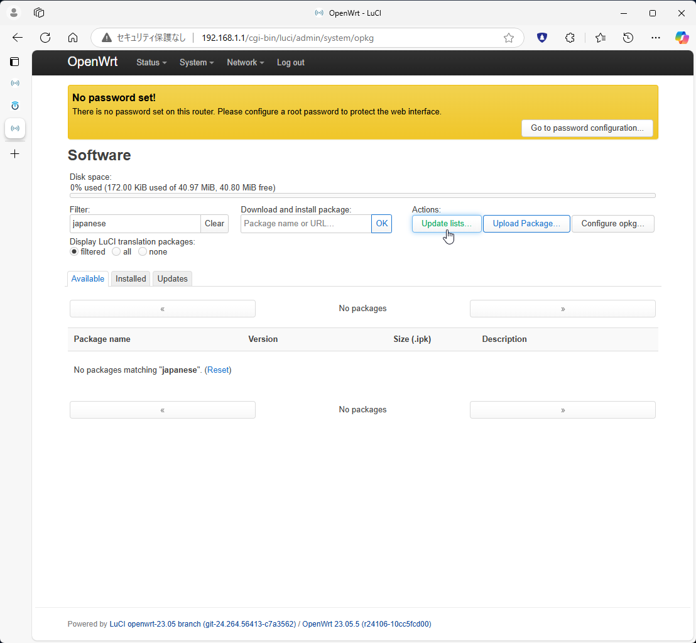Keep 'filtered' radio button selected
This screenshot has height=643, width=696.
pos(73,251)
